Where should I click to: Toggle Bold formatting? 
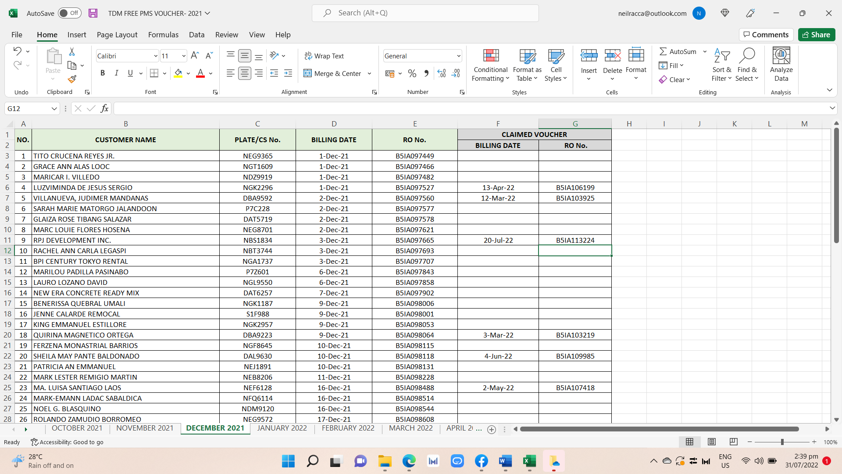[103, 73]
